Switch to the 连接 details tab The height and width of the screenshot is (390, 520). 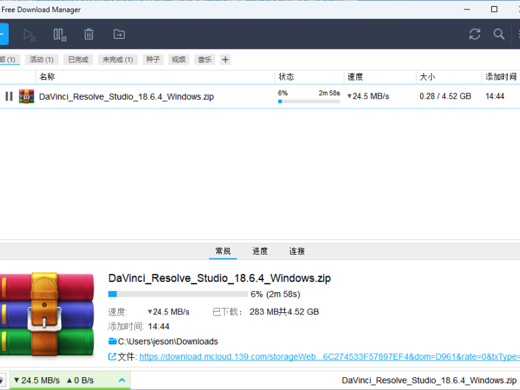297,251
